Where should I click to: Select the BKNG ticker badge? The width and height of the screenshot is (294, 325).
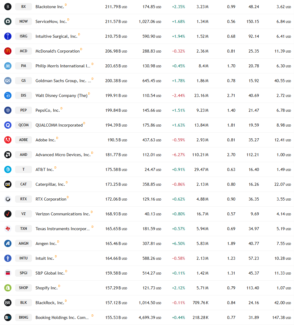pyautogui.click(x=24, y=317)
